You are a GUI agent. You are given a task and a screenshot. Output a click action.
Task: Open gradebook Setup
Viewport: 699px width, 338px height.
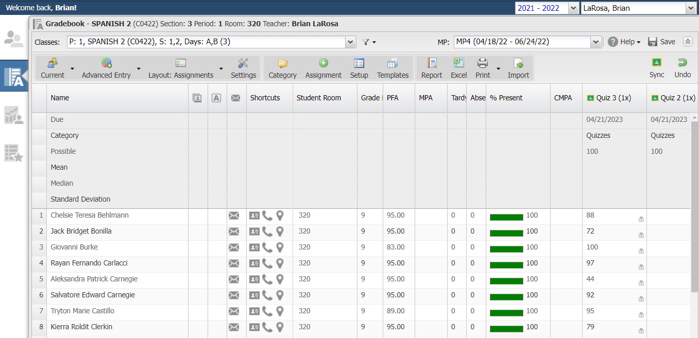[x=359, y=68]
